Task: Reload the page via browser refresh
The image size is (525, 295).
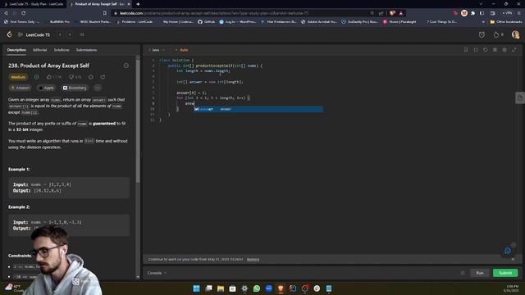Action: (24, 13)
